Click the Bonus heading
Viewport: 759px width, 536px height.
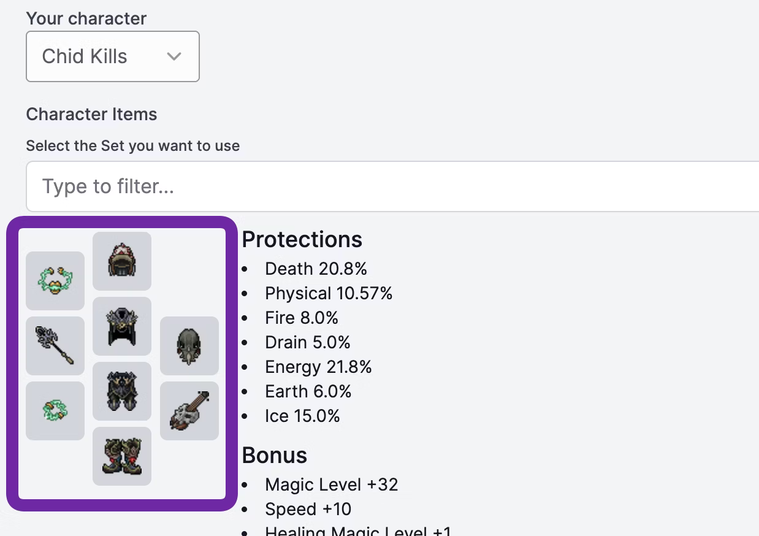pyautogui.click(x=275, y=455)
